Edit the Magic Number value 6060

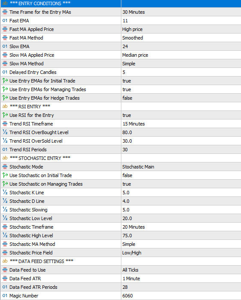coord(181,296)
